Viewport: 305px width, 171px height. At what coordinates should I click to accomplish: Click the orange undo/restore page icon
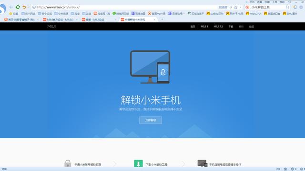tap(24, 7)
